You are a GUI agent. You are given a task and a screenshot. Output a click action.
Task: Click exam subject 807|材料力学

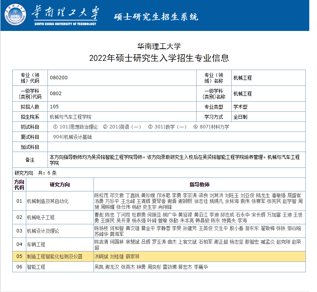click(x=215, y=127)
